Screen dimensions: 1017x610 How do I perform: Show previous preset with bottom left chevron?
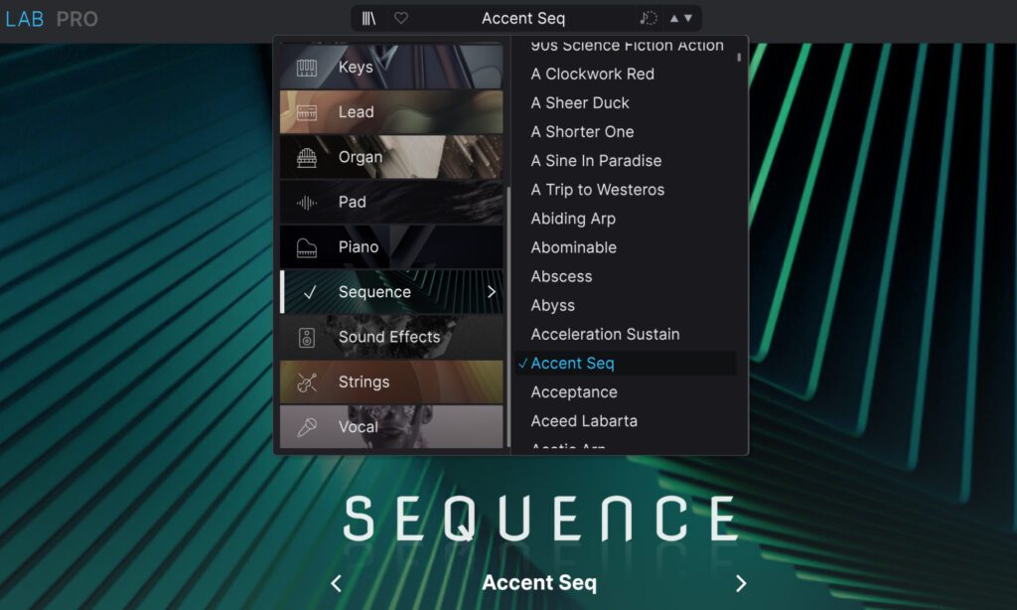click(336, 583)
